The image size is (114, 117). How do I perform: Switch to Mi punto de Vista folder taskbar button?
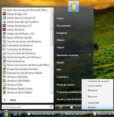[103, 114]
